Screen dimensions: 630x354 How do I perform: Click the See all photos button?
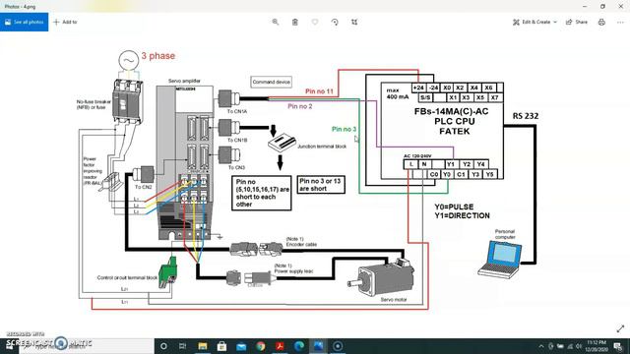click(x=24, y=22)
